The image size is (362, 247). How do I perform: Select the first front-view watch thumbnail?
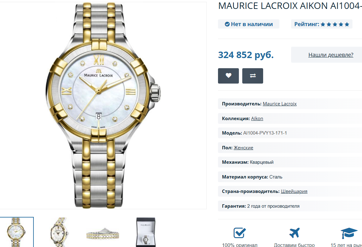(x=16, y=232)
